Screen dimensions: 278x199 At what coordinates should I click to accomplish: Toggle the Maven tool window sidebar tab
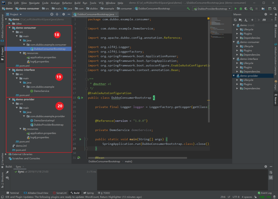275,98
